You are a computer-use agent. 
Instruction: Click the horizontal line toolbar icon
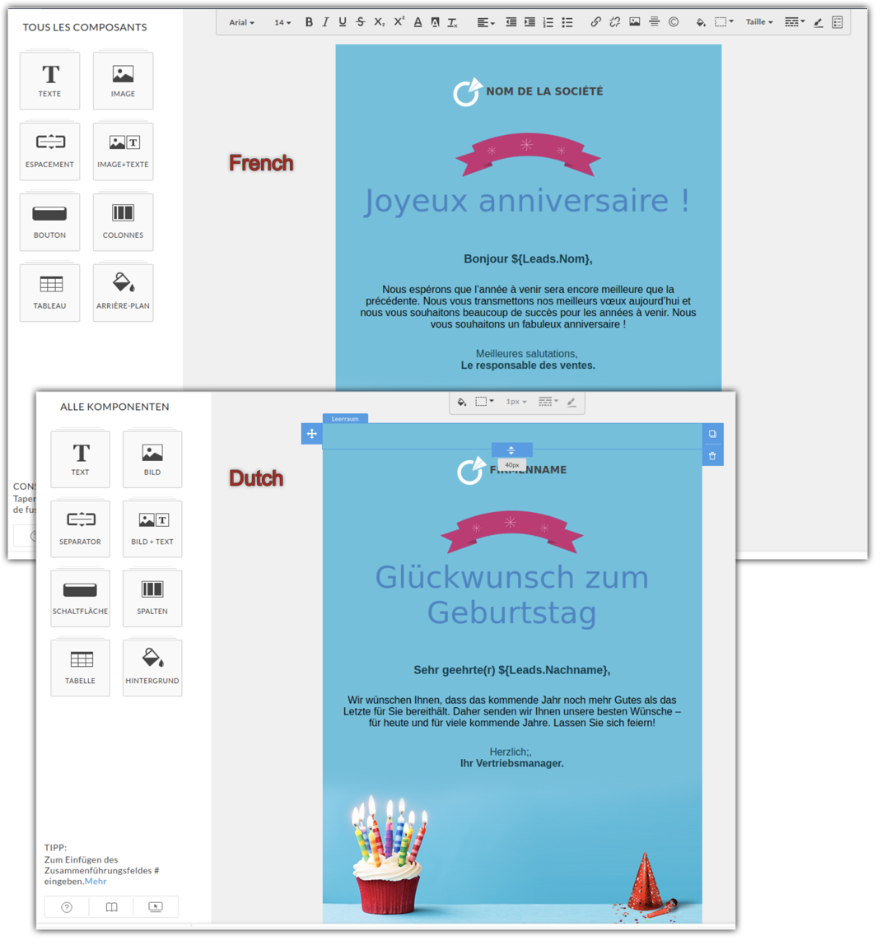pos(654,22)
